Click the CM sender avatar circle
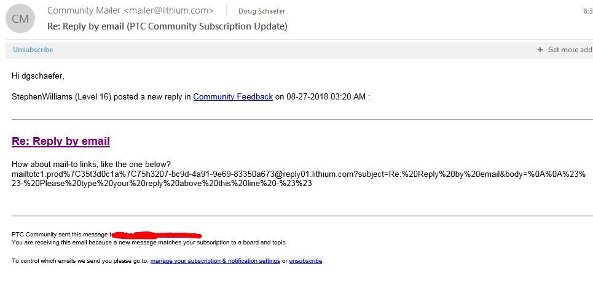The height and width of the screenshot is (288, 593). pos(20,19)
